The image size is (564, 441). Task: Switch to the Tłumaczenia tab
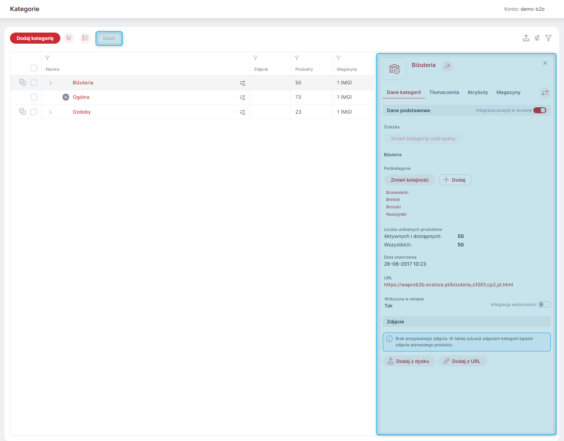(x=444, y=92)
